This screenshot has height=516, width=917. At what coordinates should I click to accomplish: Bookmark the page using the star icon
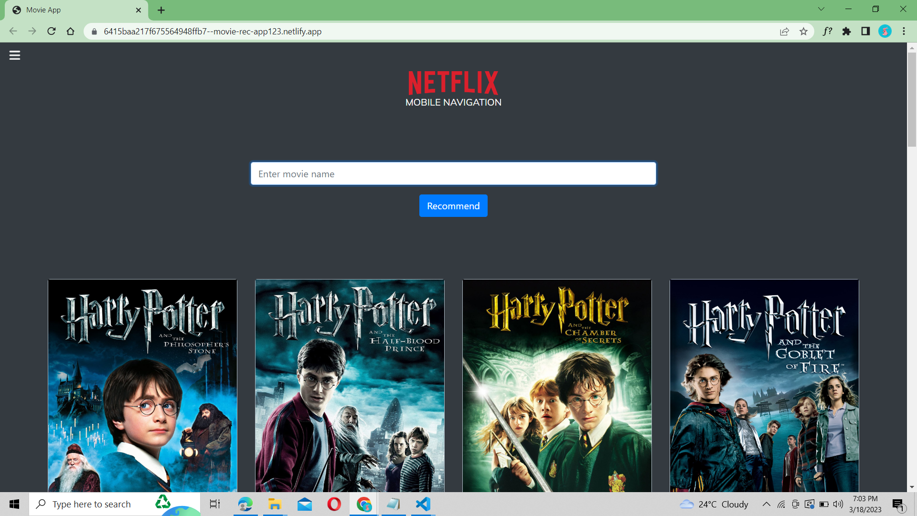point(804,31)
